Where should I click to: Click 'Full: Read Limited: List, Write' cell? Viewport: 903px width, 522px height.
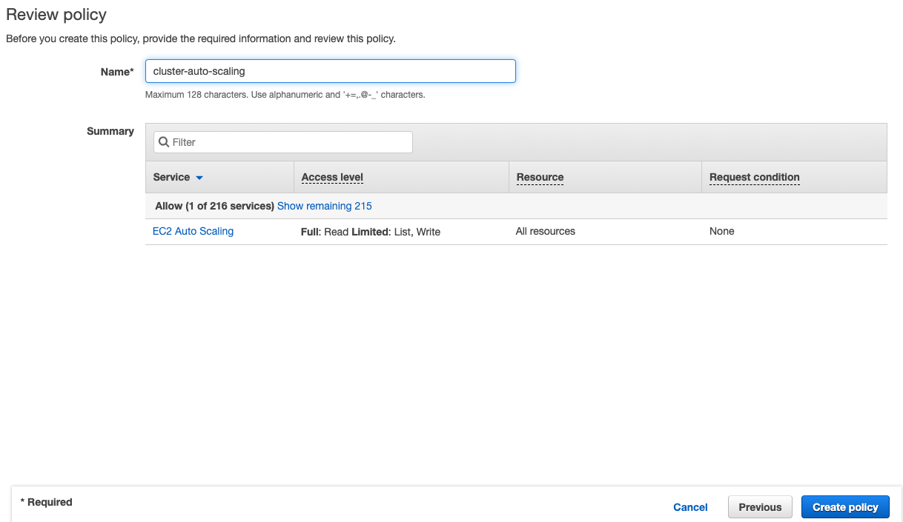click(x=371, y=232)
